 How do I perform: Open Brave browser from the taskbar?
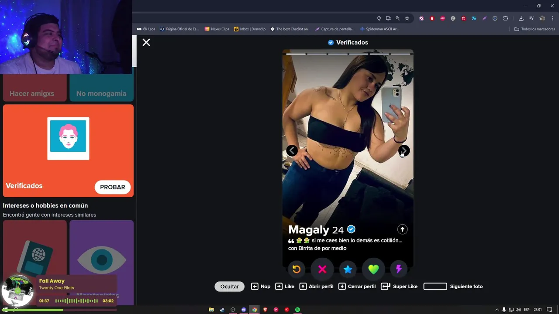coord(265,310)
